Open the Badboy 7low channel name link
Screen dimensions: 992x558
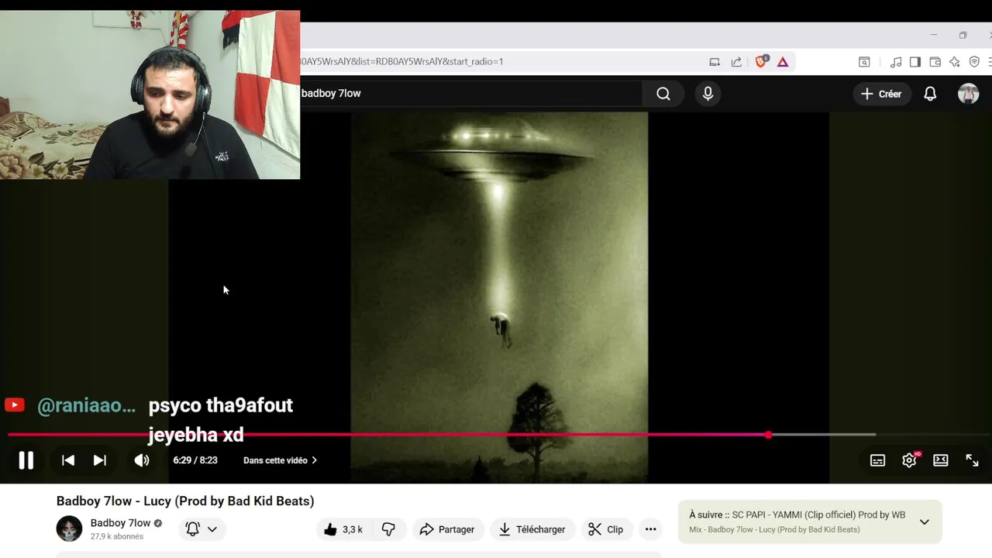(x=120, y=523)
